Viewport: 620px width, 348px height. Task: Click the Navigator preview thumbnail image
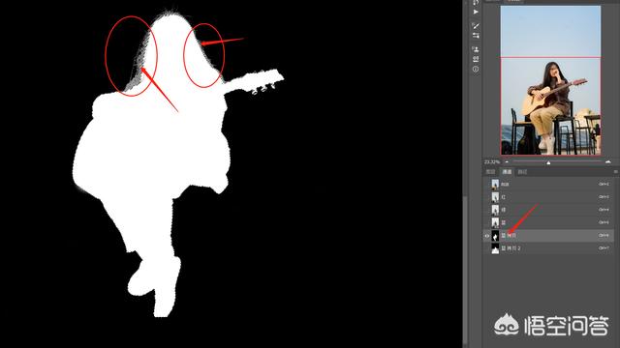(551, 80)
